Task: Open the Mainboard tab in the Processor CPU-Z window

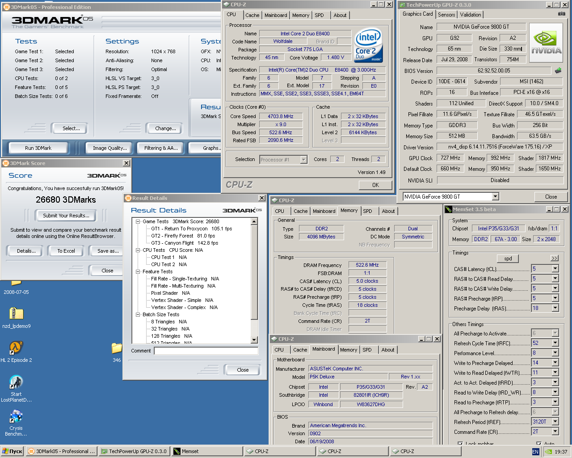Action: pos(276,15)
